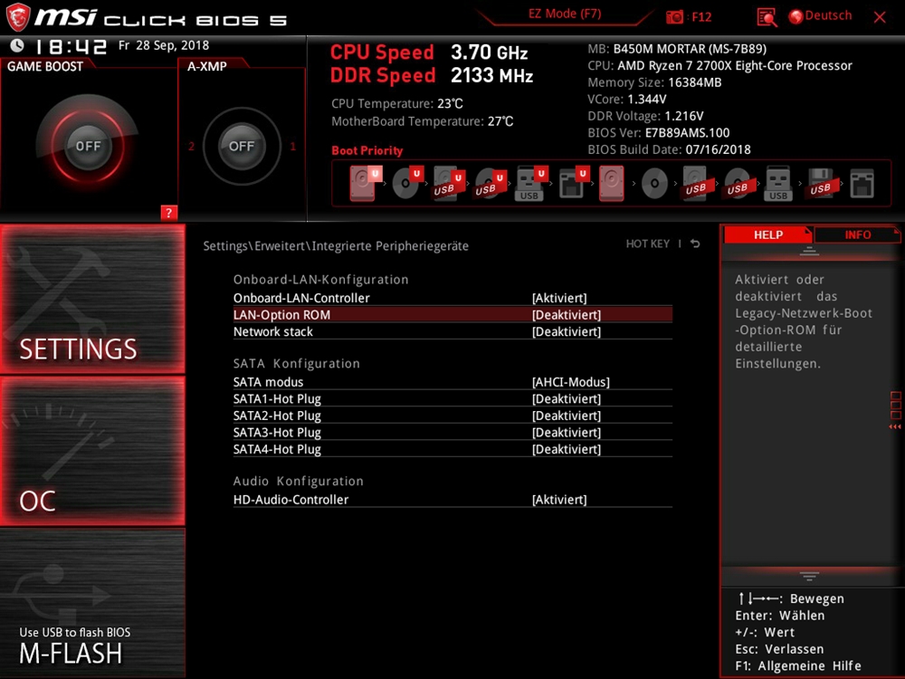Open the BIOS search magnifier icon
The image size is (905, 679).
(767, 17)
